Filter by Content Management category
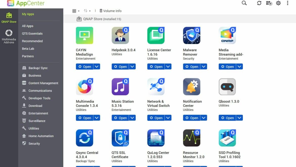The image size is (296, 167). pos(40,83)
